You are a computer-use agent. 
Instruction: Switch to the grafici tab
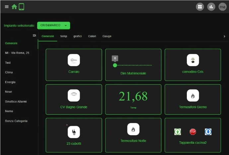pyautogui.click(x=77, y=36)
